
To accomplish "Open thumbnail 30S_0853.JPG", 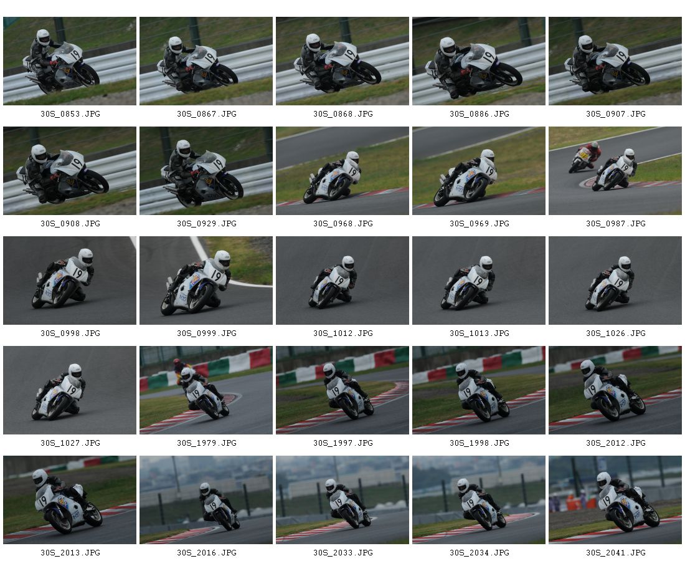I will (70, 61).
